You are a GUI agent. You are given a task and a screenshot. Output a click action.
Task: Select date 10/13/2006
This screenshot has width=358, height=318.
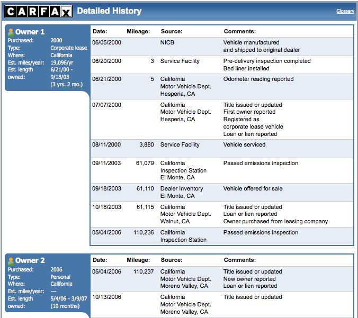pyautogui.click(x=106, y=297)
